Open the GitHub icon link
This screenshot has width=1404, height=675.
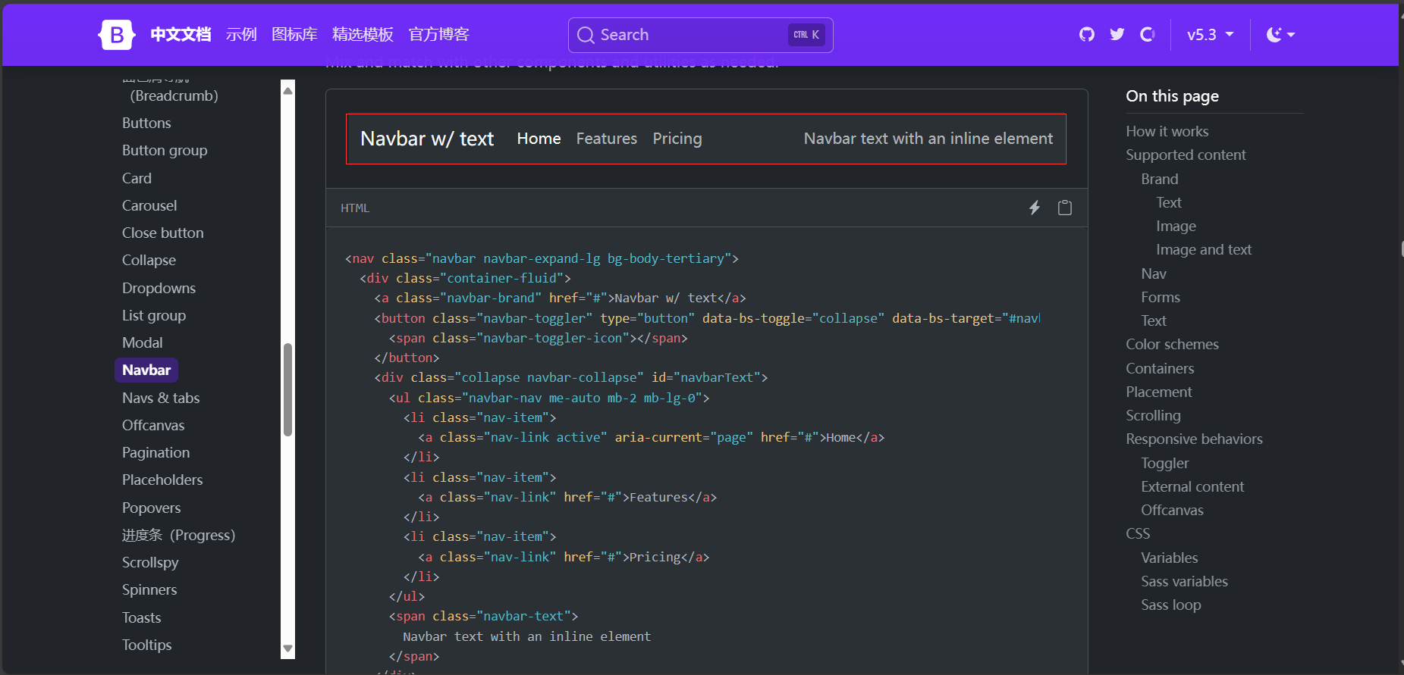pos(1087,34)
